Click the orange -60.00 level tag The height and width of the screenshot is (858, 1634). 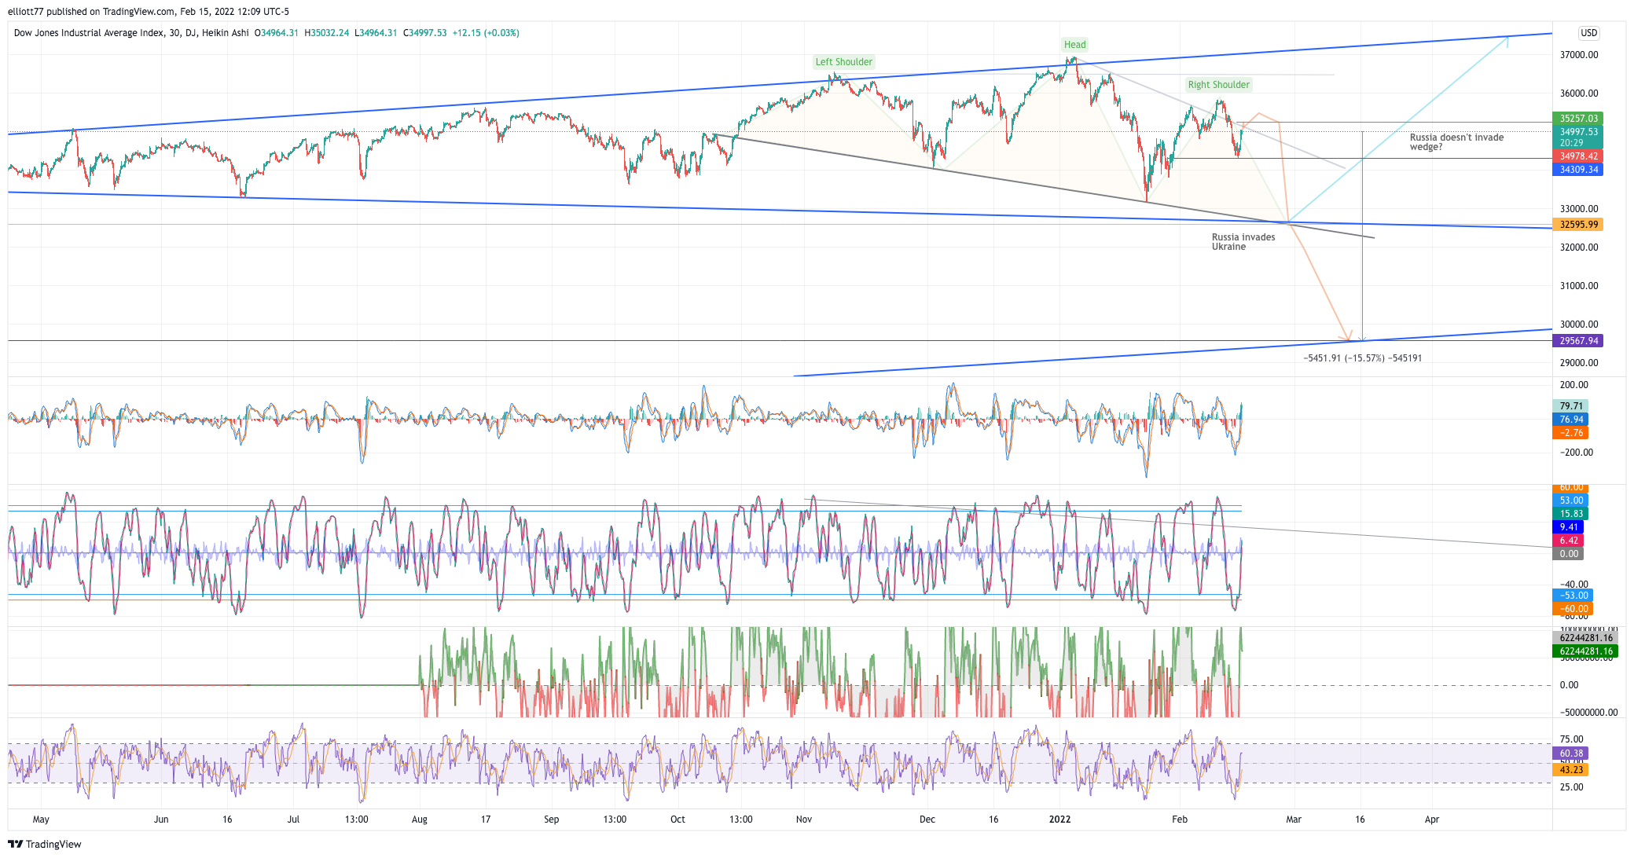1573,609
